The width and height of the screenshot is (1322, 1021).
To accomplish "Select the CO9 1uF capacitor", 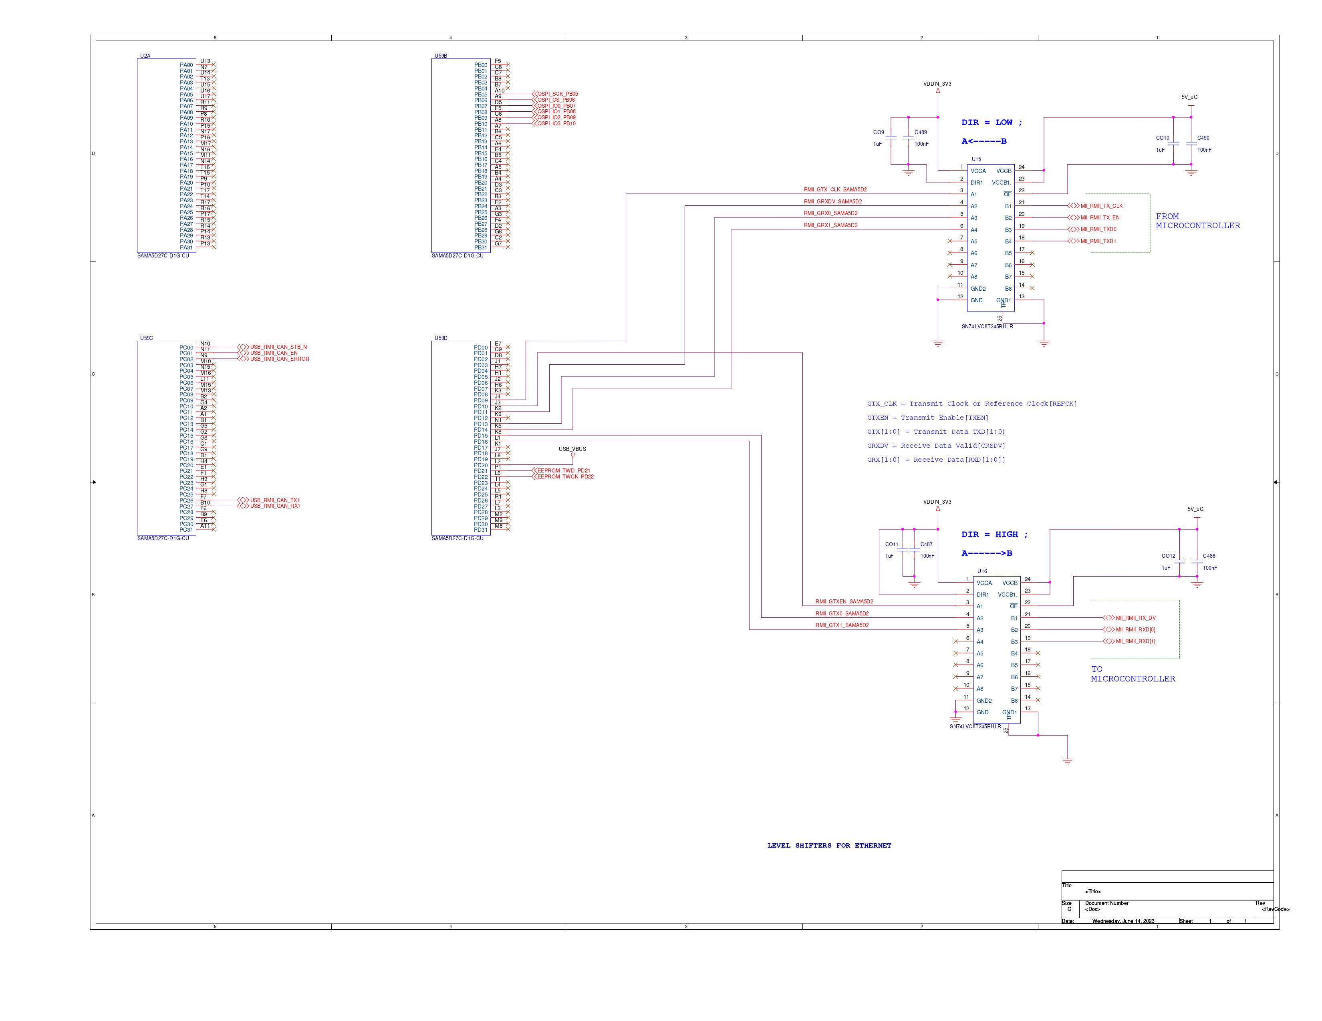I will pos(891,139).
